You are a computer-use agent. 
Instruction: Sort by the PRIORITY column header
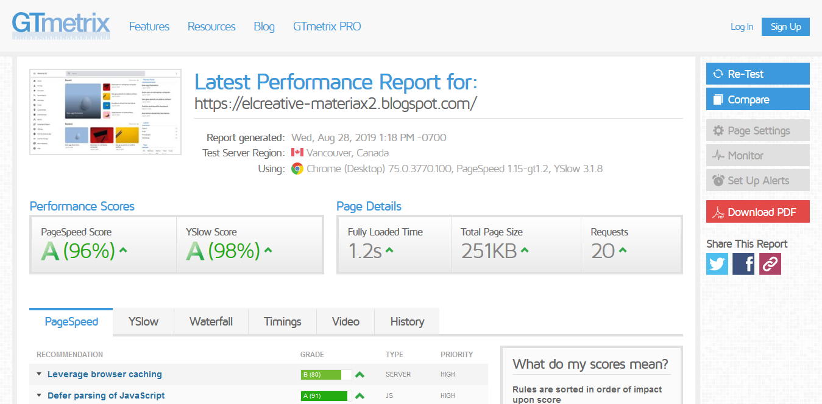pos(456,354)
